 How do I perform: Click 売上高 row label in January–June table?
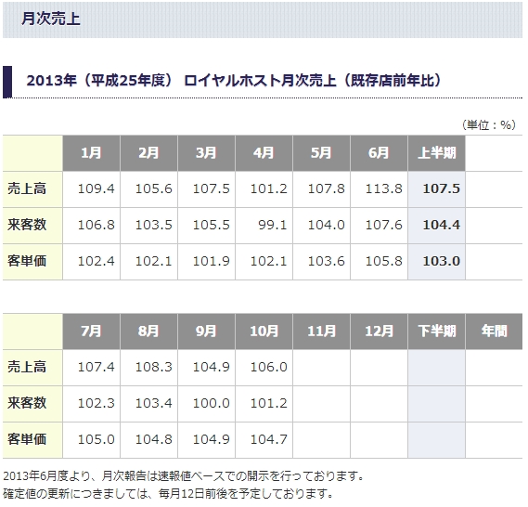[32, 189]
